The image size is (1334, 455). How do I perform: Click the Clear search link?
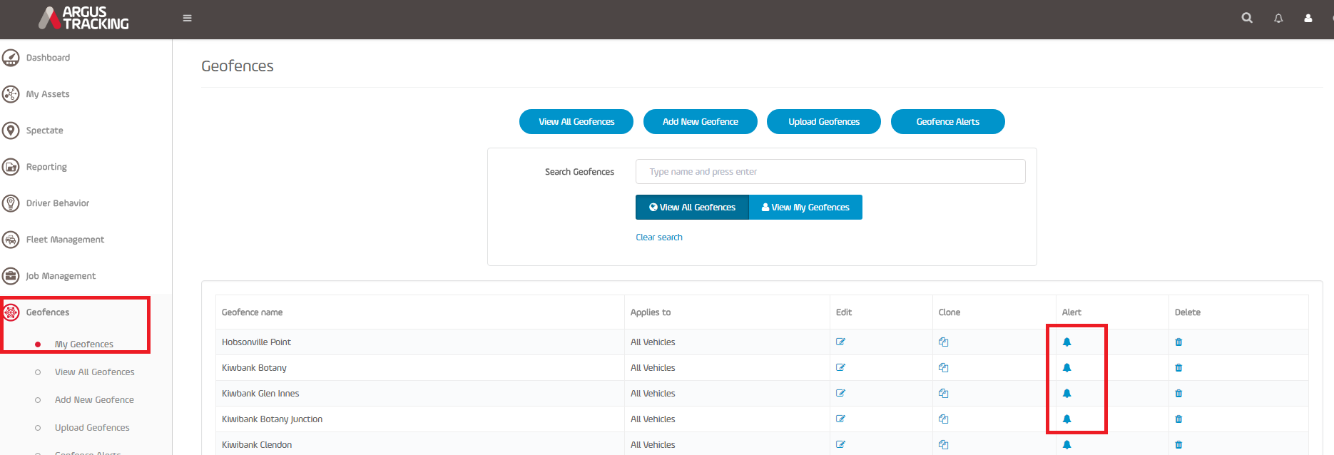click(x=659, y=237)
